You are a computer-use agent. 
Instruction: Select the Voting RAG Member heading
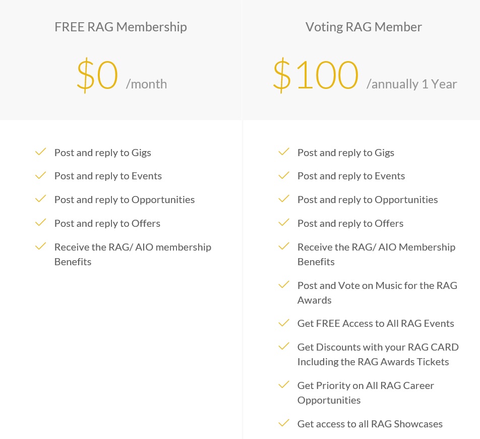pyautogui.click(x=364, y=27)
